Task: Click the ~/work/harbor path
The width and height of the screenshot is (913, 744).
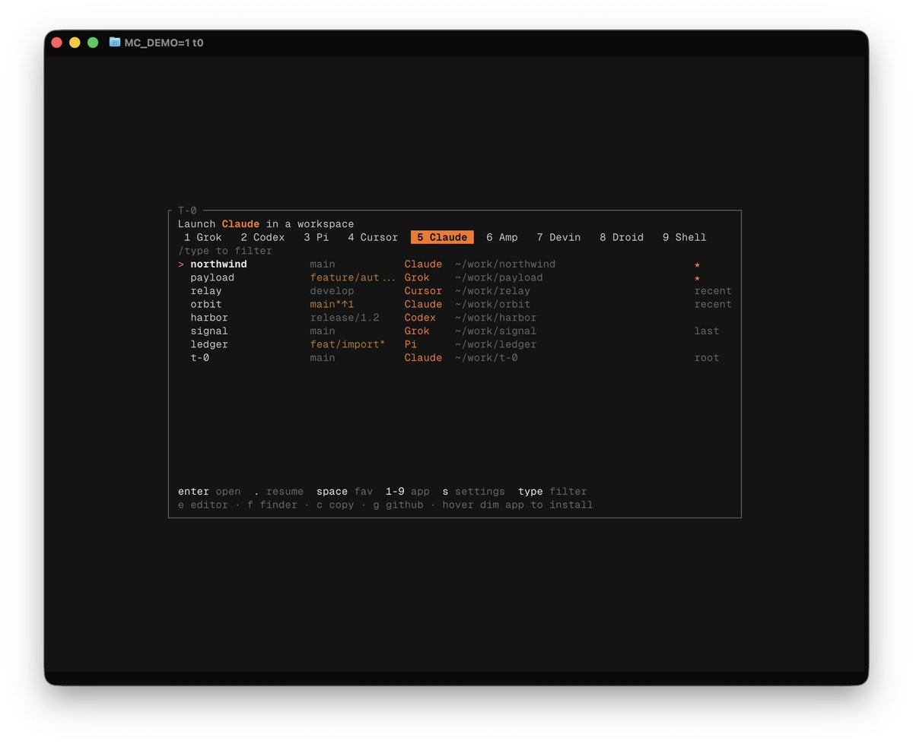Action: point(496,318)
